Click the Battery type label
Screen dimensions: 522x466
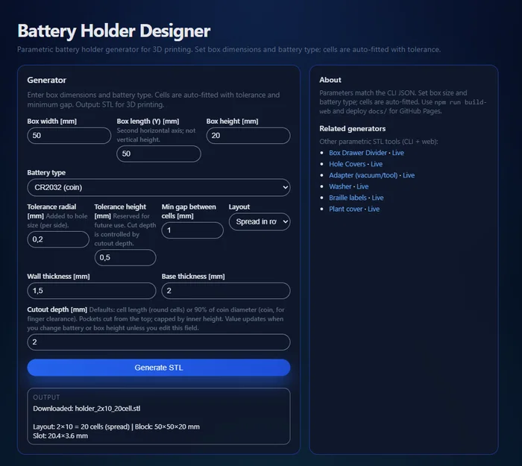(46, 173)
